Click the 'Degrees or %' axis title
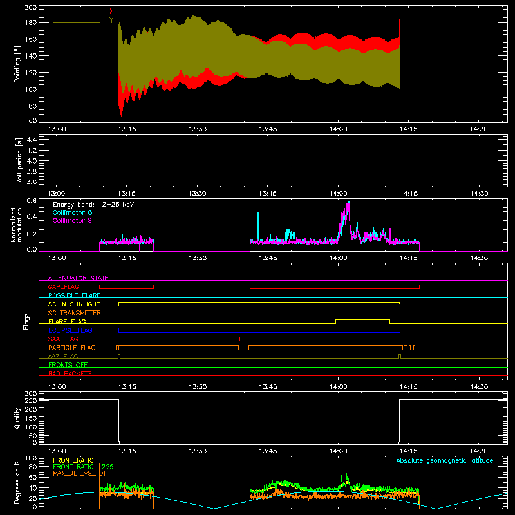 [x=17, y=483]
